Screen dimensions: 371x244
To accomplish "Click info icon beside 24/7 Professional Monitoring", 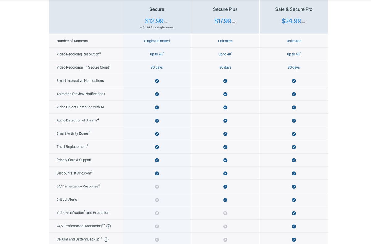I will click(x=109, y=226).
